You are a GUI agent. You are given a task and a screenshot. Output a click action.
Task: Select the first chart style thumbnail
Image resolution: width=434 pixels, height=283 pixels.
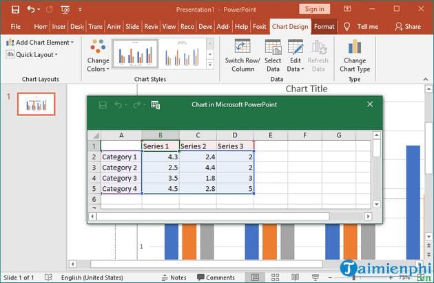tap(135, 54)
